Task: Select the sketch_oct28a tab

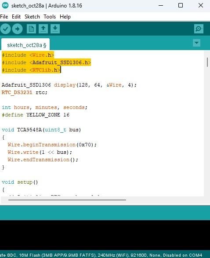Action: 25,45
